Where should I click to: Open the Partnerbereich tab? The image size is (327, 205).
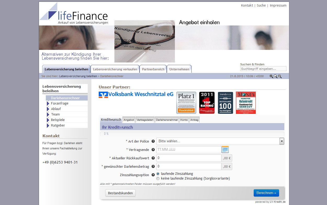(x=153, y=69)
